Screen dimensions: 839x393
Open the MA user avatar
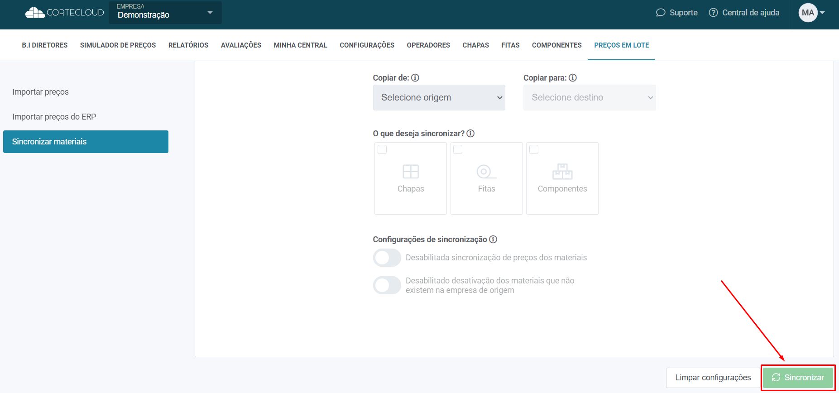pos(808,13)
